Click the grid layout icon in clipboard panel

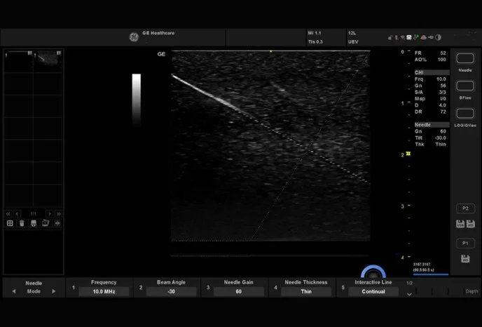pos(11,223)
